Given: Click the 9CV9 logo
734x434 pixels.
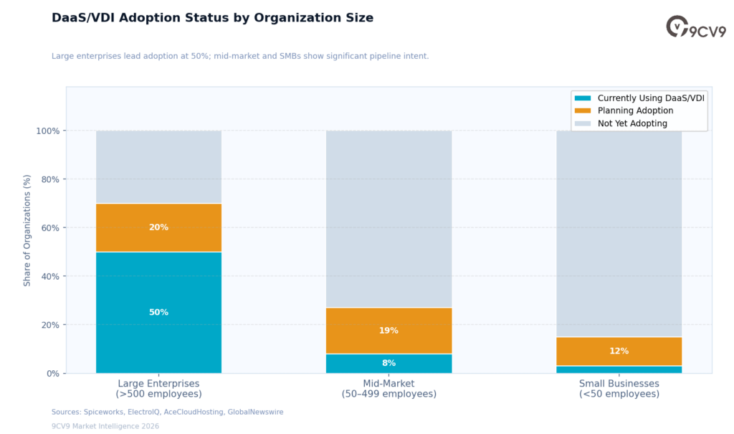Looking at the screenshot, I should pyautogui.click(x=695, y=27).
